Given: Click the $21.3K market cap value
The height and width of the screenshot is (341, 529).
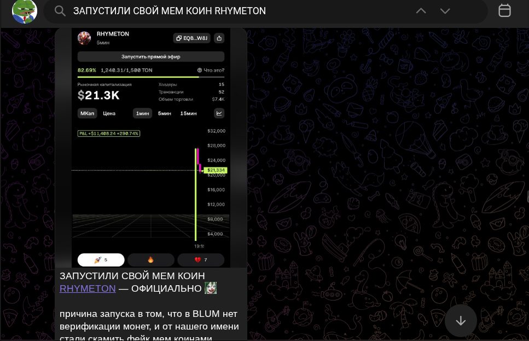Looking at the screenshot, I should pyautogui.click(x=98, y=96).
